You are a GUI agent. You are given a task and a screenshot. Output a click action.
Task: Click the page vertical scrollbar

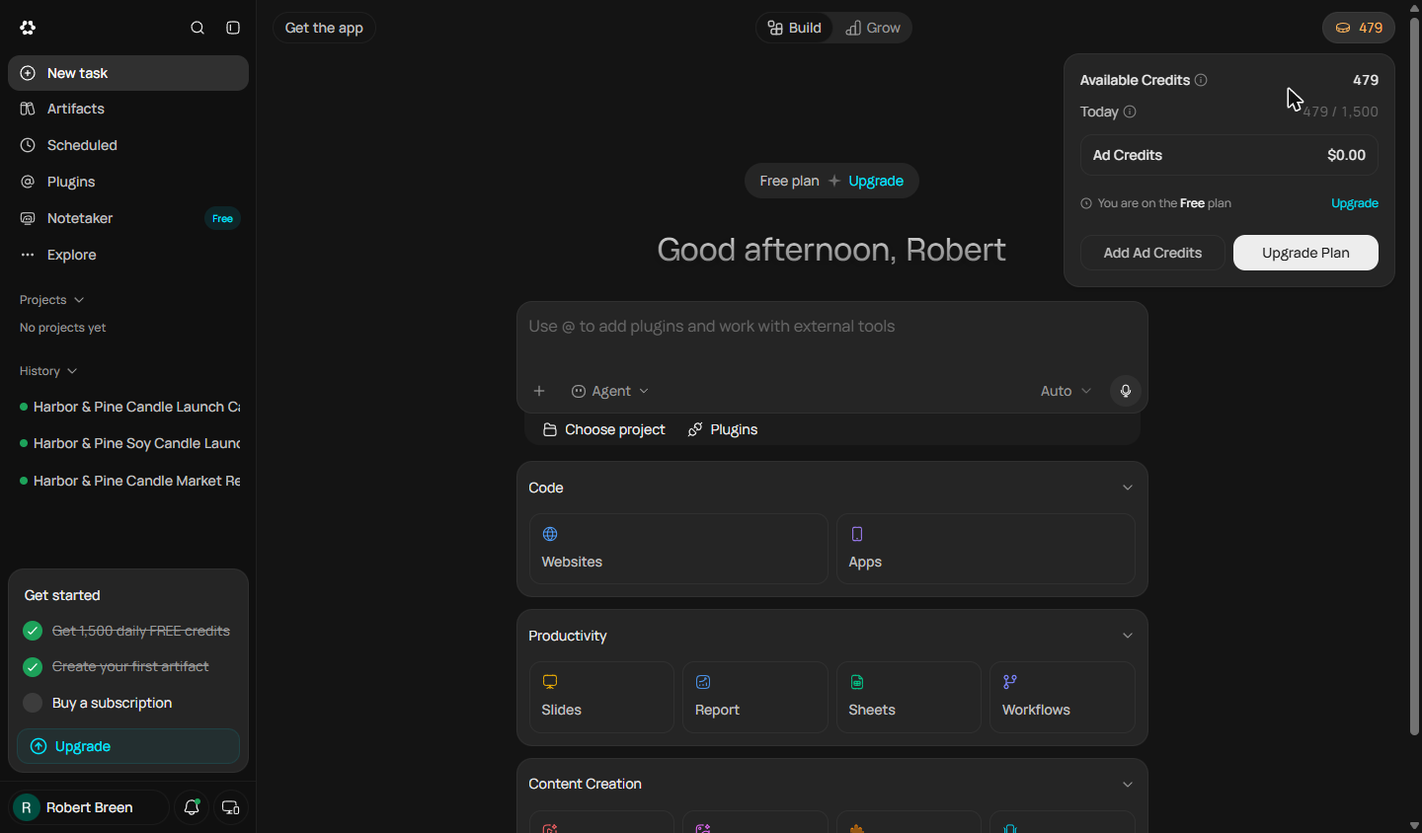point(1414,375)
